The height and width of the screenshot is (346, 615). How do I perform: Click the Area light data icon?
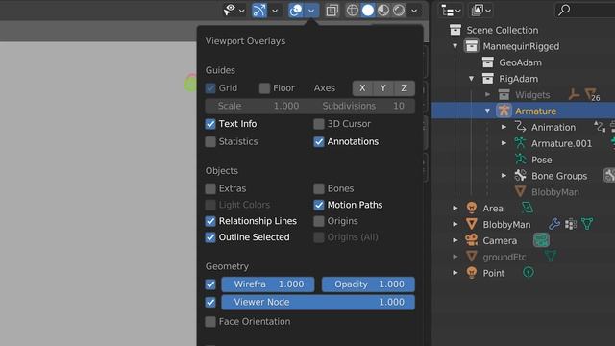pos(528,208)
